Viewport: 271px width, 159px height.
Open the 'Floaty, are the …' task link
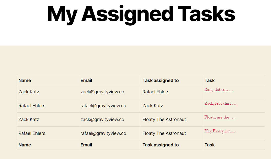pos(220,117)
